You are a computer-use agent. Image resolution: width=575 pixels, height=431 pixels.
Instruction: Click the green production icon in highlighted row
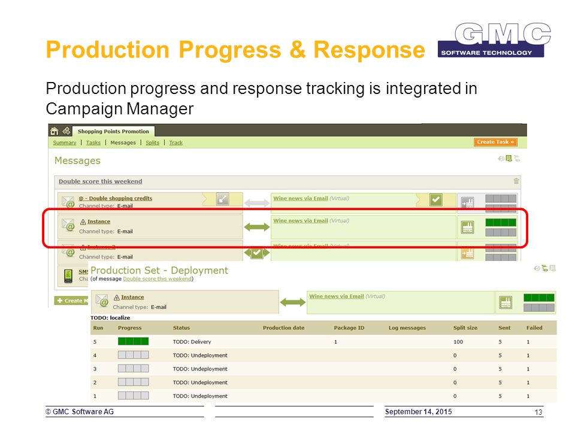467,227
